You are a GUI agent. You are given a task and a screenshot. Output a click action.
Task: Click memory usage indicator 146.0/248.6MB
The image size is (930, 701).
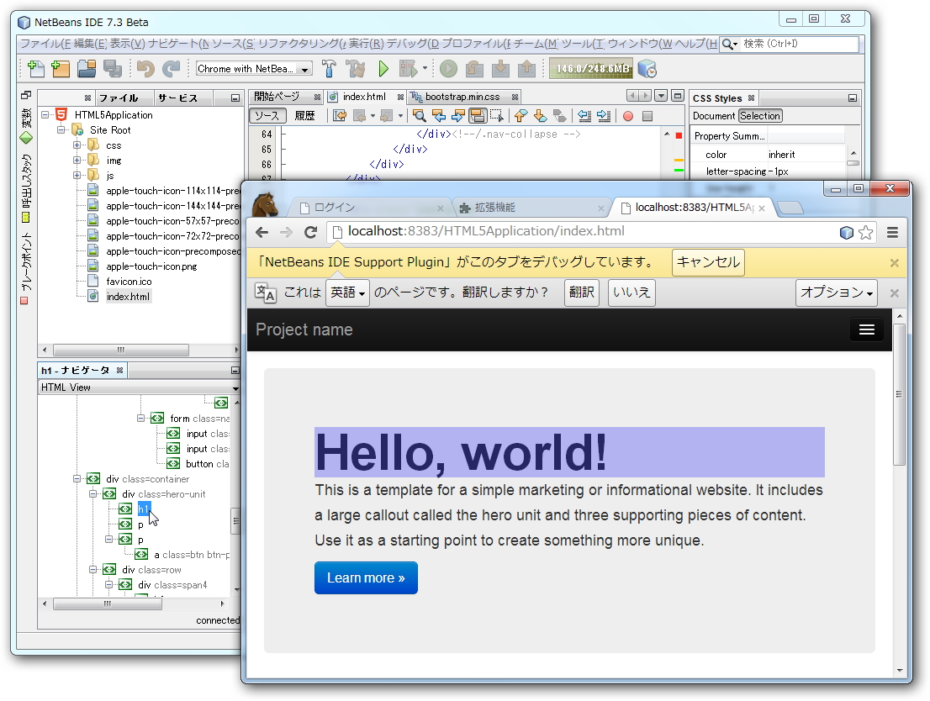point(591,69)
